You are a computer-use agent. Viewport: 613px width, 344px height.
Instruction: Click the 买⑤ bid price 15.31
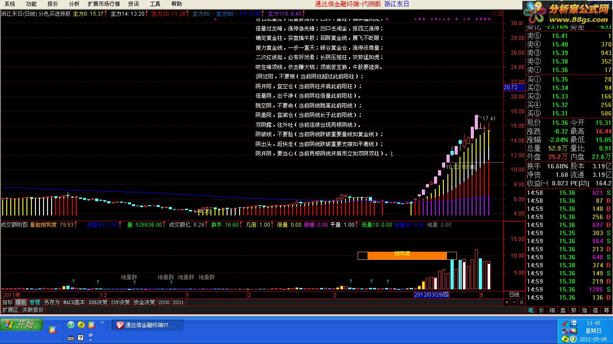pos(560,113)
